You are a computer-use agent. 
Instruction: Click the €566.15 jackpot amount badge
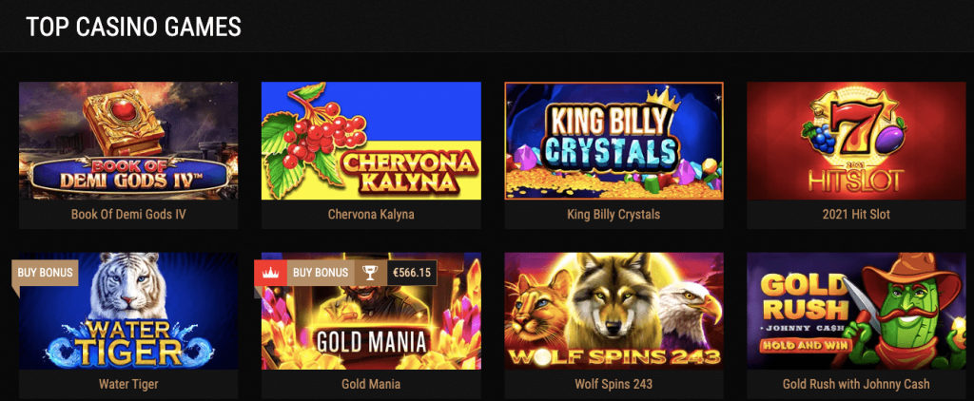(x=412, y=273)
